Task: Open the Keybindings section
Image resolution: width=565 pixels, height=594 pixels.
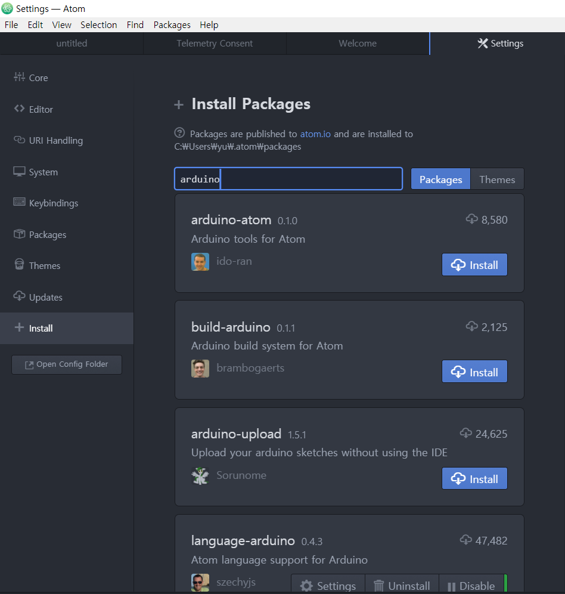Action: coord(67,203)
